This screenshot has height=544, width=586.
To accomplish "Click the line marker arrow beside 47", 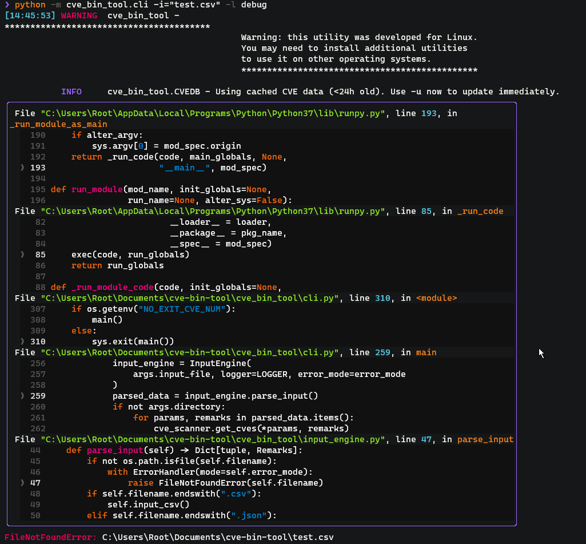I will click(x=22, y=483).
